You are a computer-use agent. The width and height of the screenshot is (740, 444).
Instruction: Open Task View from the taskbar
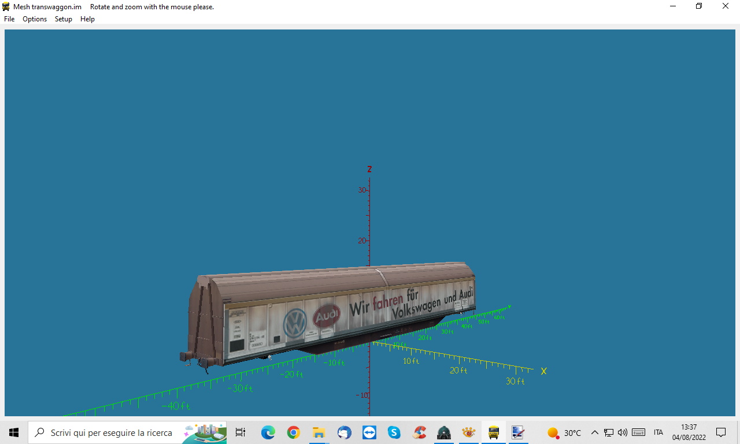240,432
